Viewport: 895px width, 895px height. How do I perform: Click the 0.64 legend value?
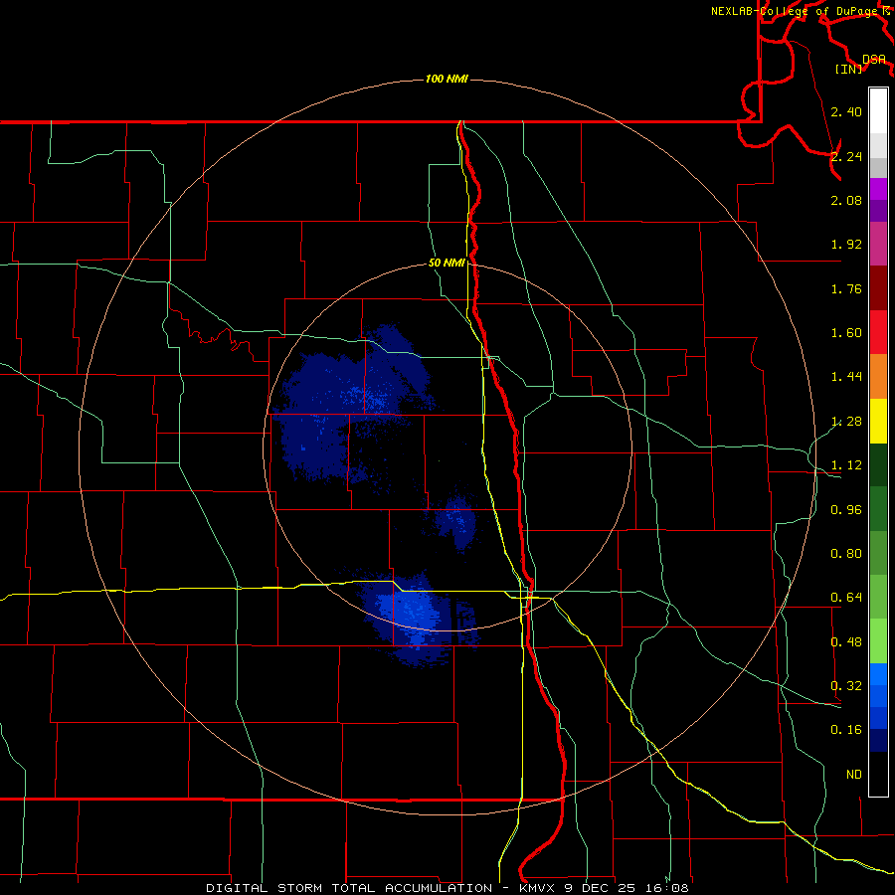pyautogui.click(x=846, y=598)
